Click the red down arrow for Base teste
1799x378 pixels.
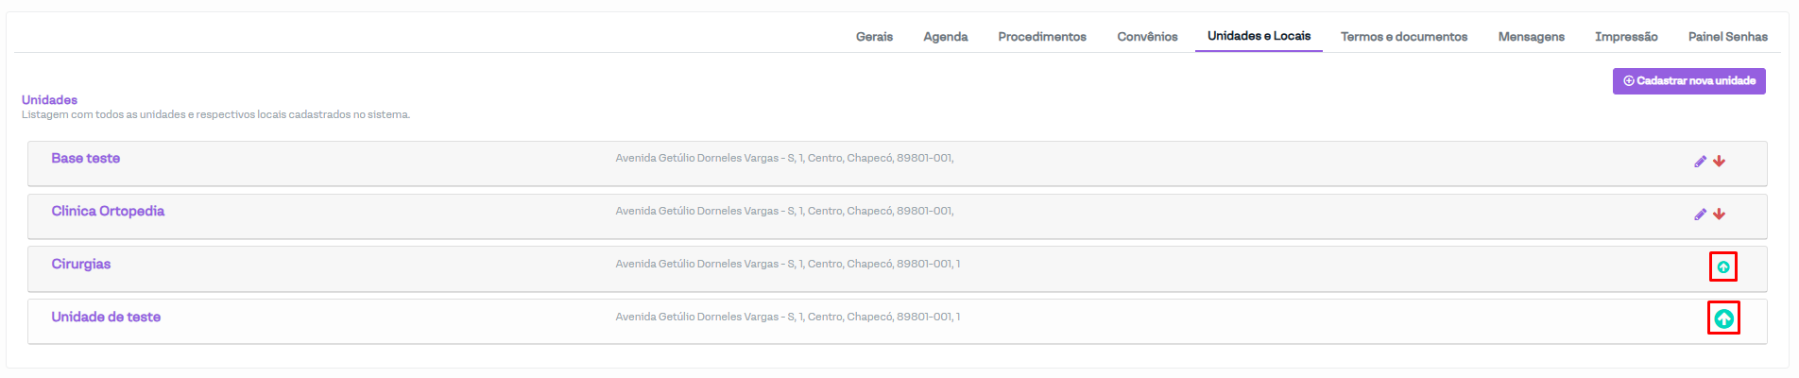(1719, 162)
